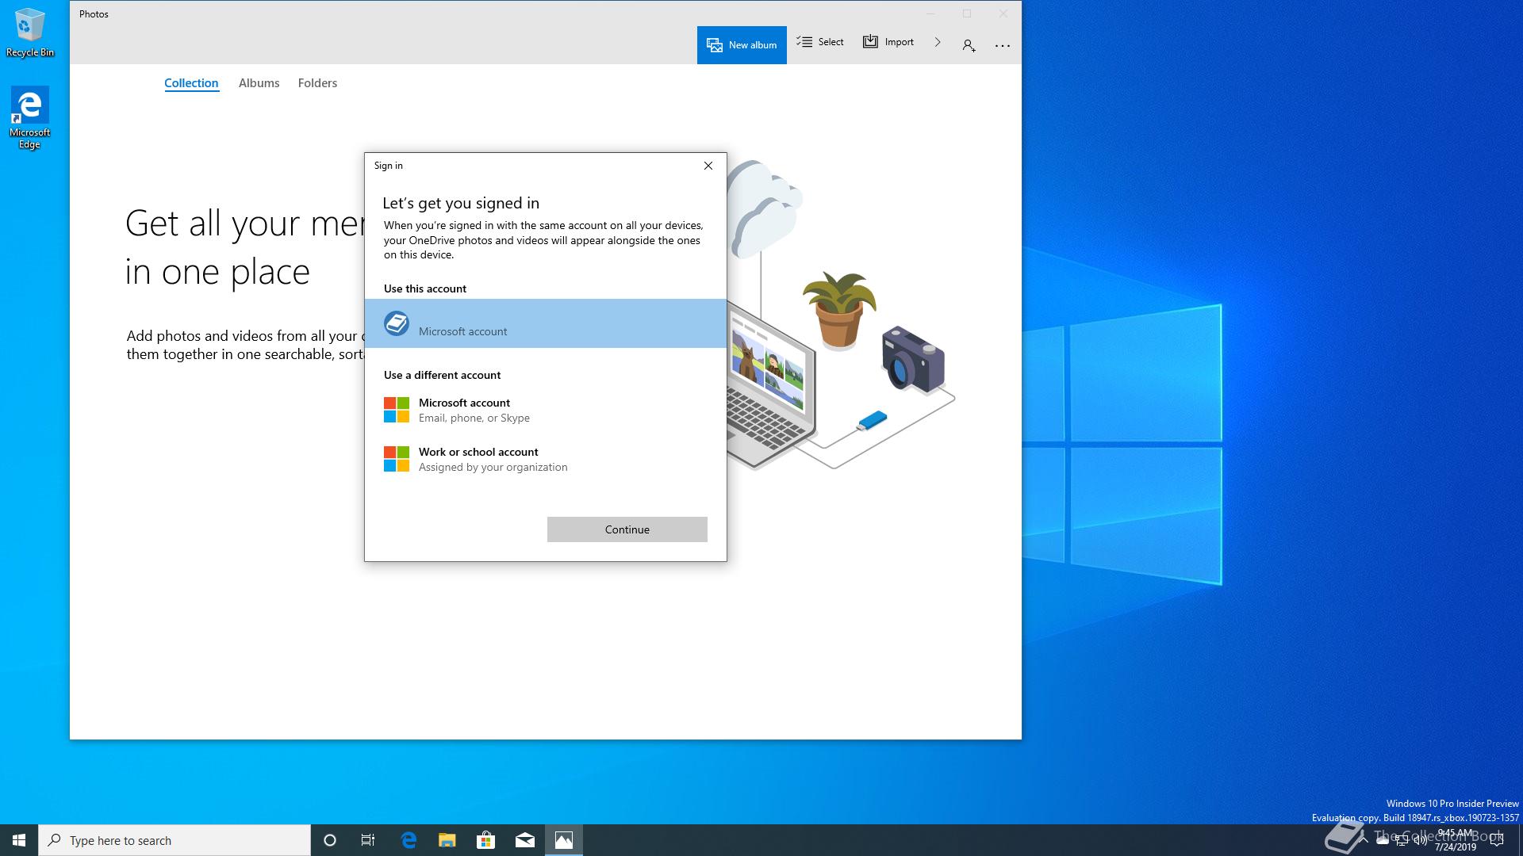Click the add account person icon

tap(969, 45)
